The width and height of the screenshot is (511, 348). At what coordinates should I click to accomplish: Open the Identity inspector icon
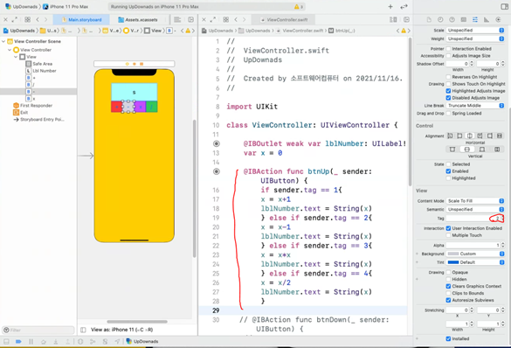[x=464, y=20]
